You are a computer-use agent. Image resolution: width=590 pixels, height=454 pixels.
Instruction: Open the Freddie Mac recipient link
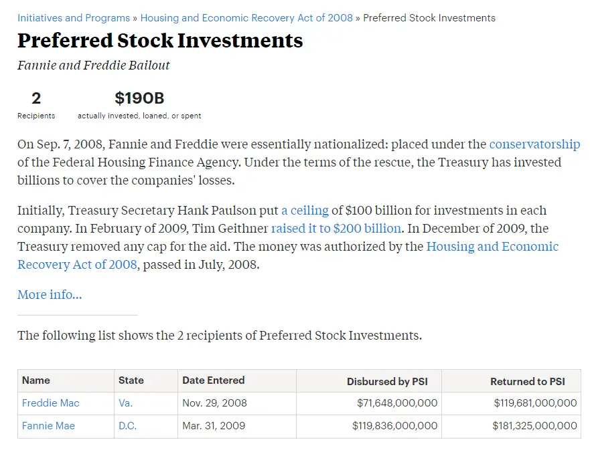click(51, 403)
